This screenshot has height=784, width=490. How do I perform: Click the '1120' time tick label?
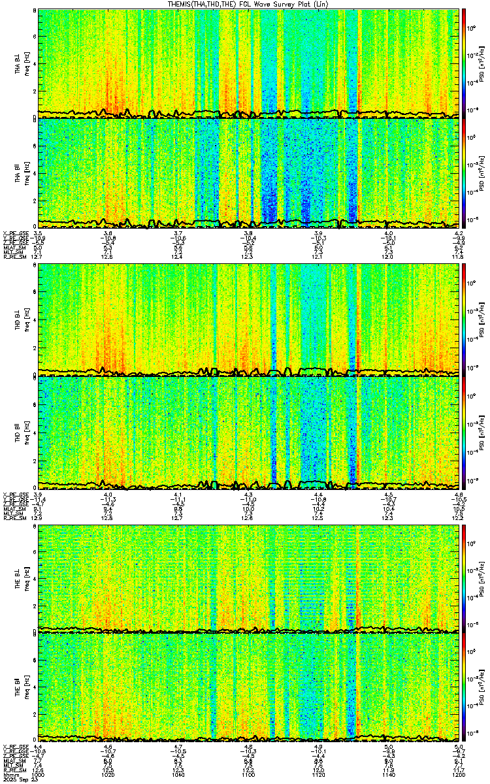318,776
